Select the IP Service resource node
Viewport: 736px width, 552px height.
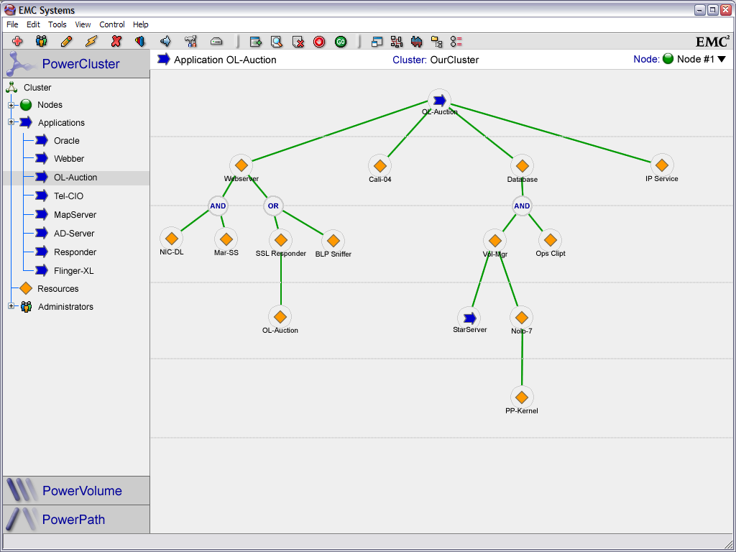pyautogui.click(x=662, y=165)
